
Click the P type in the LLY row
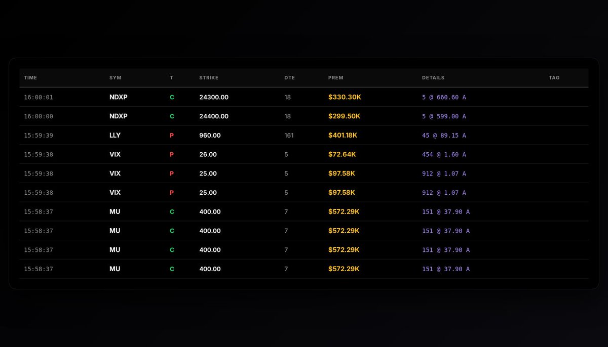click(x=172, y=136)
